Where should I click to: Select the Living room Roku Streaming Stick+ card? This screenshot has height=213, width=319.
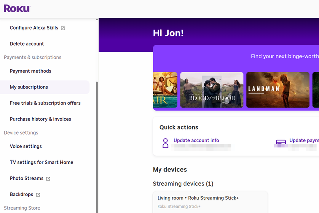coord(210,202)
